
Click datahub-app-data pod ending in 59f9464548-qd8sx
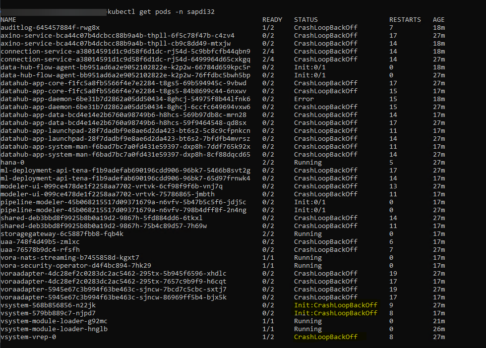[x=123, y=123]
